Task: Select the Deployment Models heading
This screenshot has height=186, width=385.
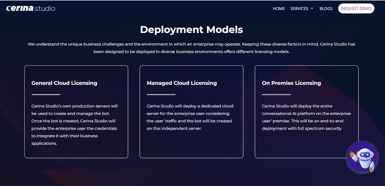Action: click(x=192, y=29)
